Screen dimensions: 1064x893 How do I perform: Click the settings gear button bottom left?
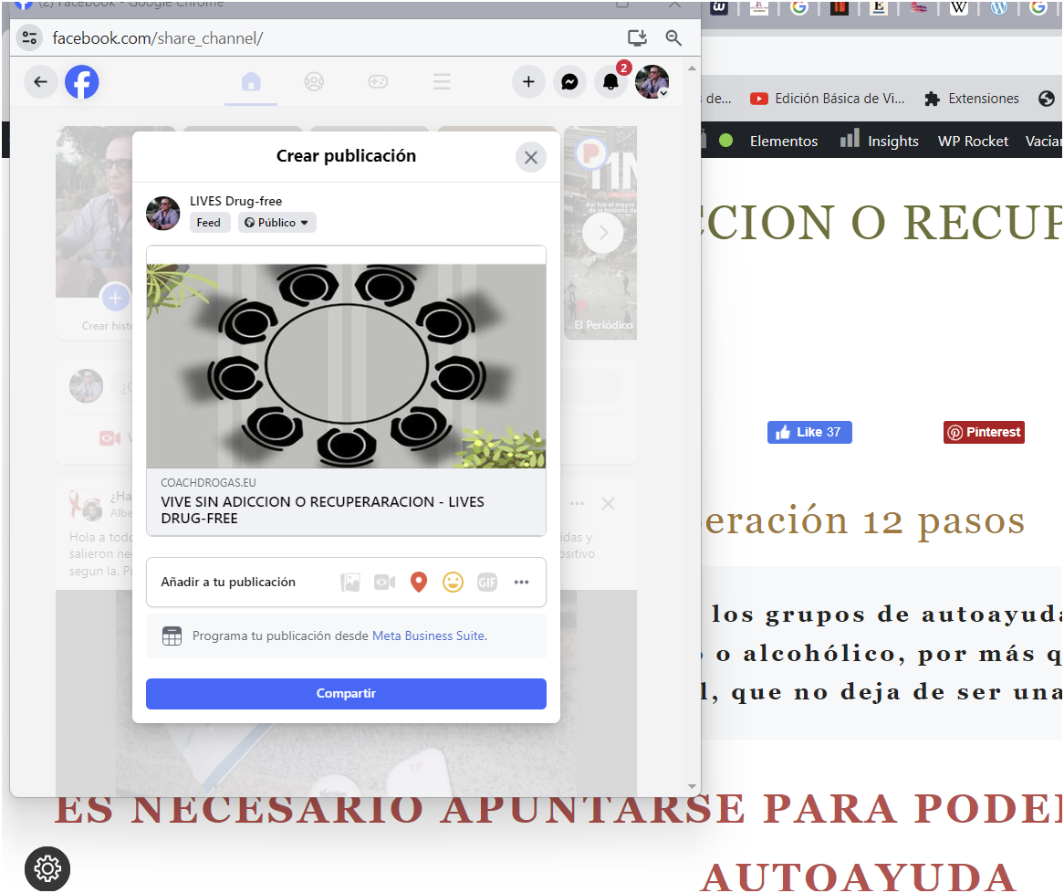[x=47, y=868]
